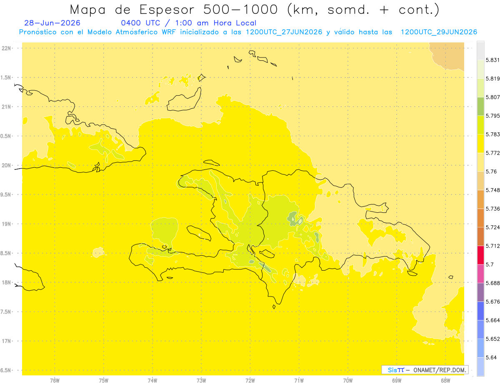Viewport: 500px width, 386px height.
Task: Click the 22N latitude label
Action: coord(7,48)
